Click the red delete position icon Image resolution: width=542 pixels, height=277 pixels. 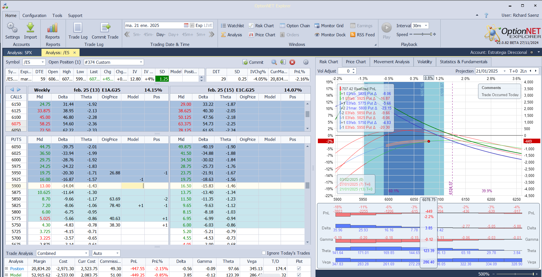(292, 62)
